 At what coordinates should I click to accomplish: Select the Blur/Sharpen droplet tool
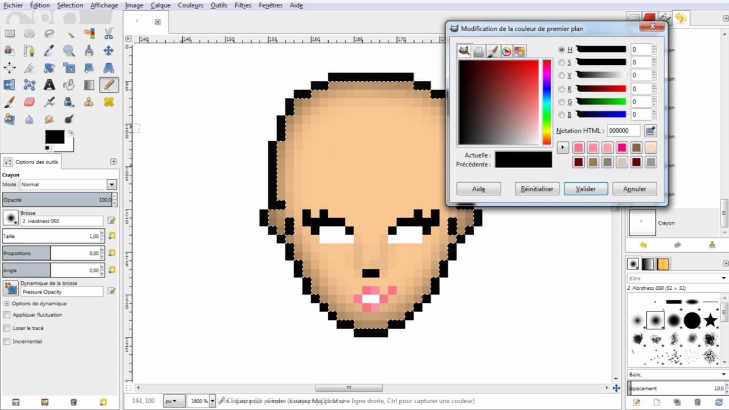pos(30,119)
